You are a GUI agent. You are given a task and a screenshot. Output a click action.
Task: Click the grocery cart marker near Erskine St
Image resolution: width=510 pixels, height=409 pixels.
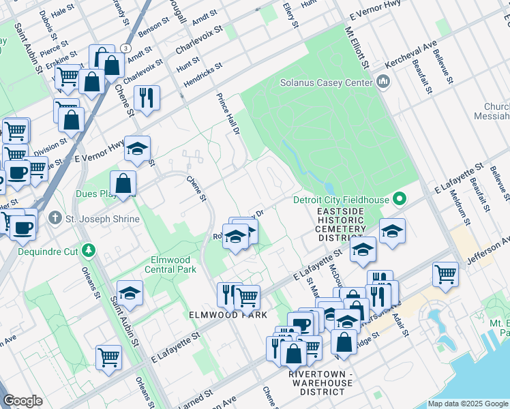click(x=67, y=78)
